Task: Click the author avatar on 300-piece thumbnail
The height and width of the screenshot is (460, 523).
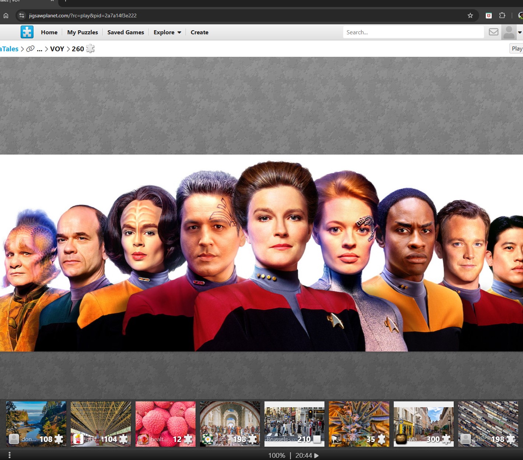Action: 401,439
